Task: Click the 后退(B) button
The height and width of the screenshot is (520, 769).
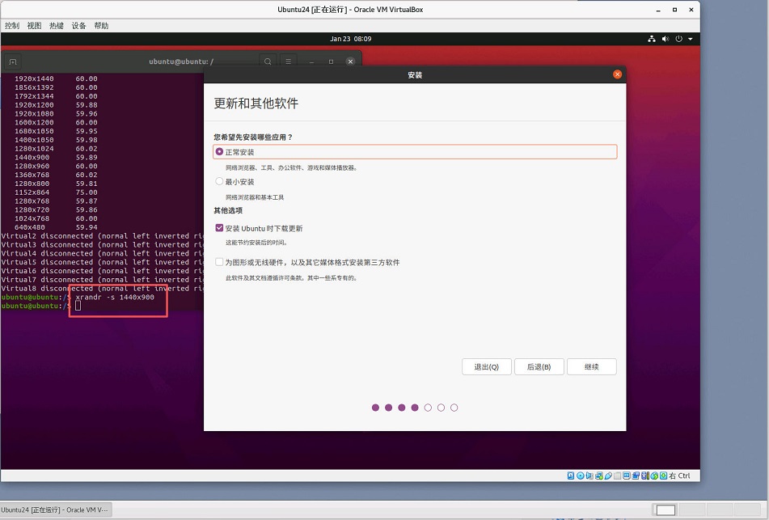Action: (539, 366)
